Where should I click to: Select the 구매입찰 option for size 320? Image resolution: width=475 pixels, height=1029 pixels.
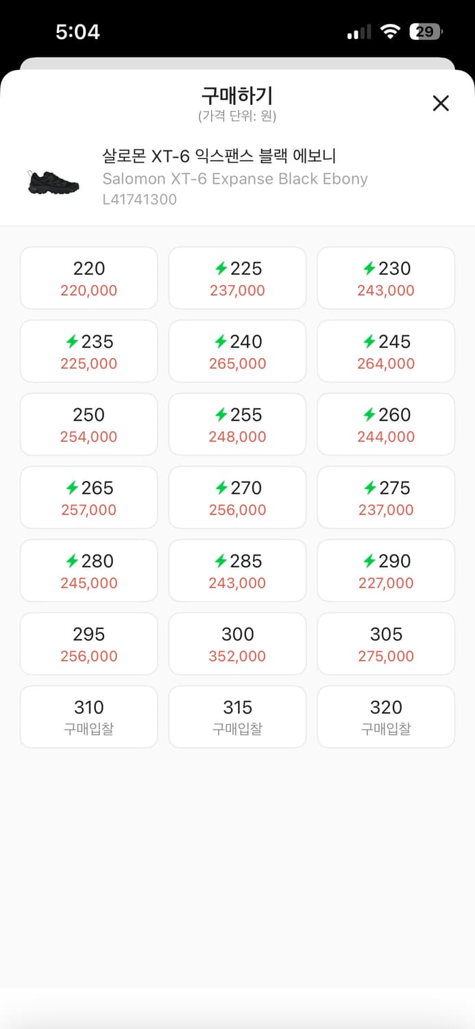tap(385, 716)
